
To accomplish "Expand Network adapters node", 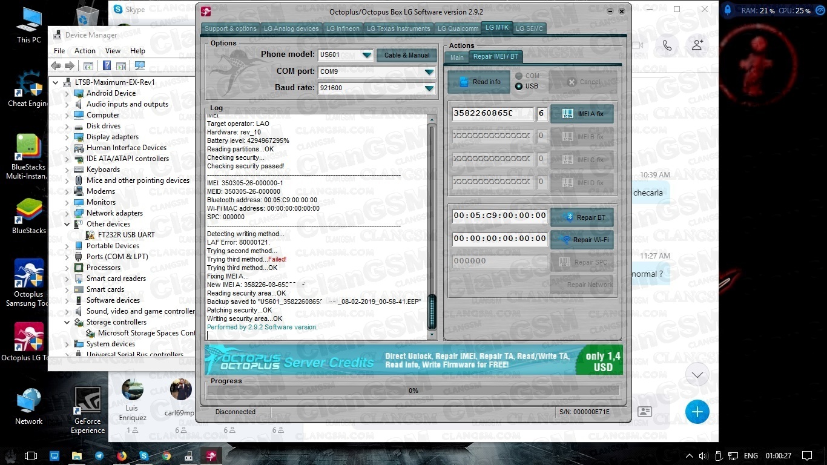I will click(67, 213).
